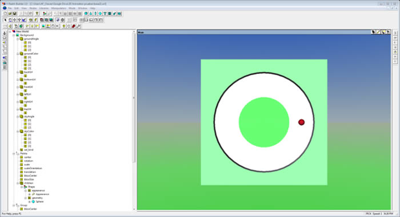
Task: Collapse the skyColor field expander
Action: pyautogui.click(x=18, y=131)
